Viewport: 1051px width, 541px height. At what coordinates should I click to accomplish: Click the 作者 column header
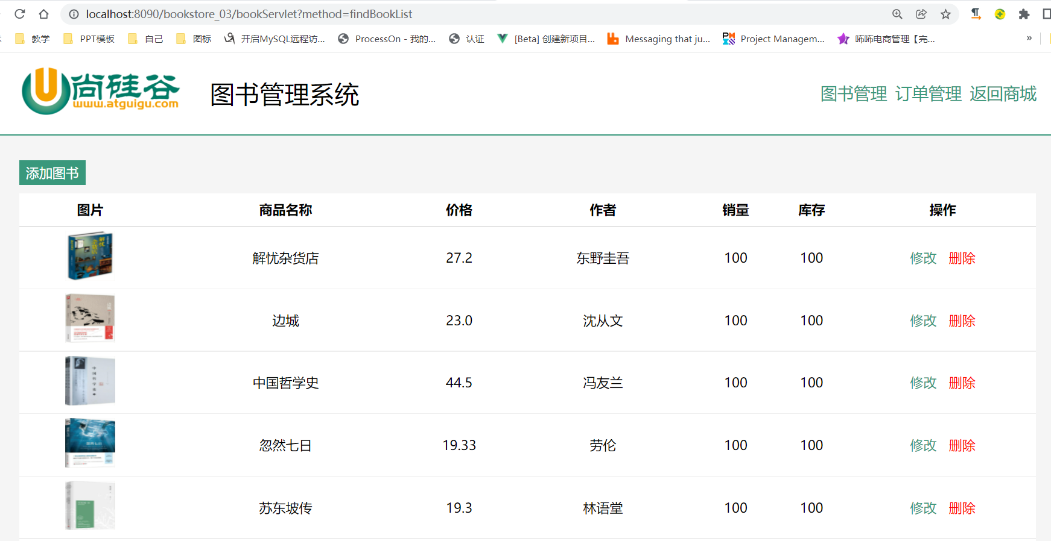point(603,210)
